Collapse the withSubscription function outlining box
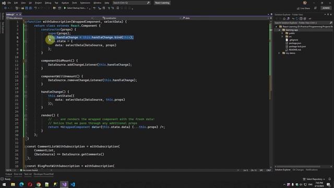This screenshot has height=188, width=334. pyautogui.click(x=26, y=22)
